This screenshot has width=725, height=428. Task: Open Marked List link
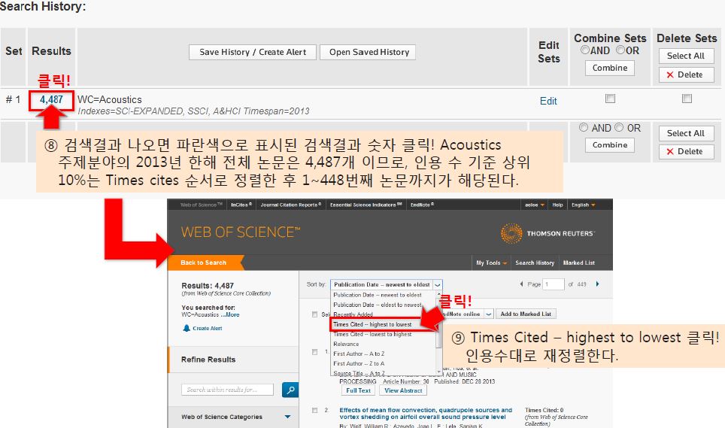point(579,263)
